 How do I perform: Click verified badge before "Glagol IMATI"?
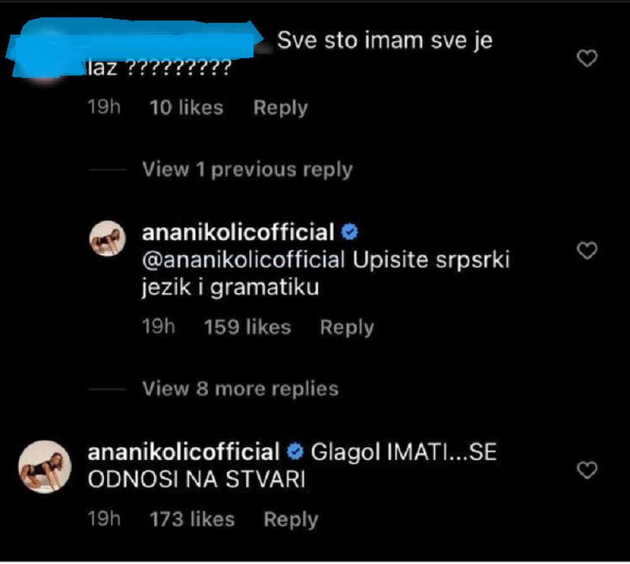point(295,452)
